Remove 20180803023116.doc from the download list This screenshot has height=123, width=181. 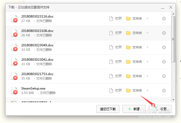pos(164,19)
